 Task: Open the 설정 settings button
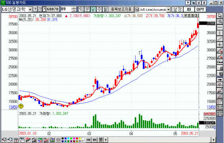coord(177,9)
